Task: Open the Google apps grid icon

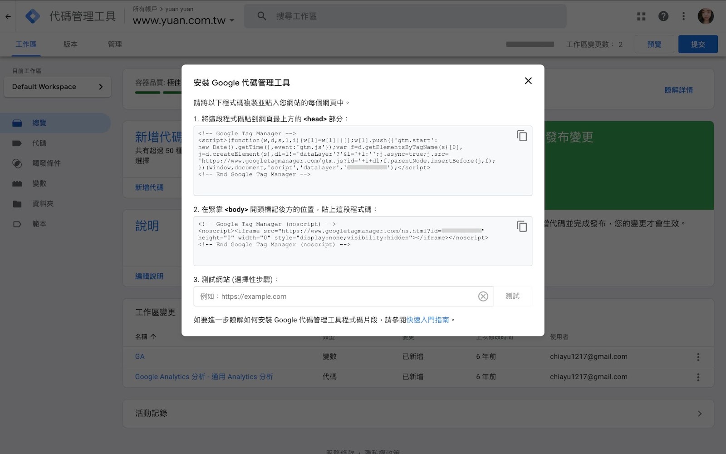Action: (x=641, y=16)
